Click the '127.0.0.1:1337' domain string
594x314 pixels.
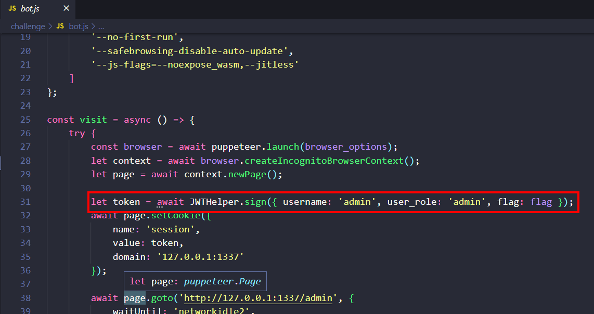tap(200, 257)
